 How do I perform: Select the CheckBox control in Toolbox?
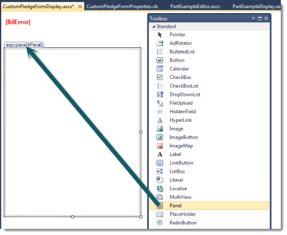click(x=209, y=77)
